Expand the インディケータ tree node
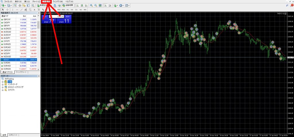 coord(3,84)
